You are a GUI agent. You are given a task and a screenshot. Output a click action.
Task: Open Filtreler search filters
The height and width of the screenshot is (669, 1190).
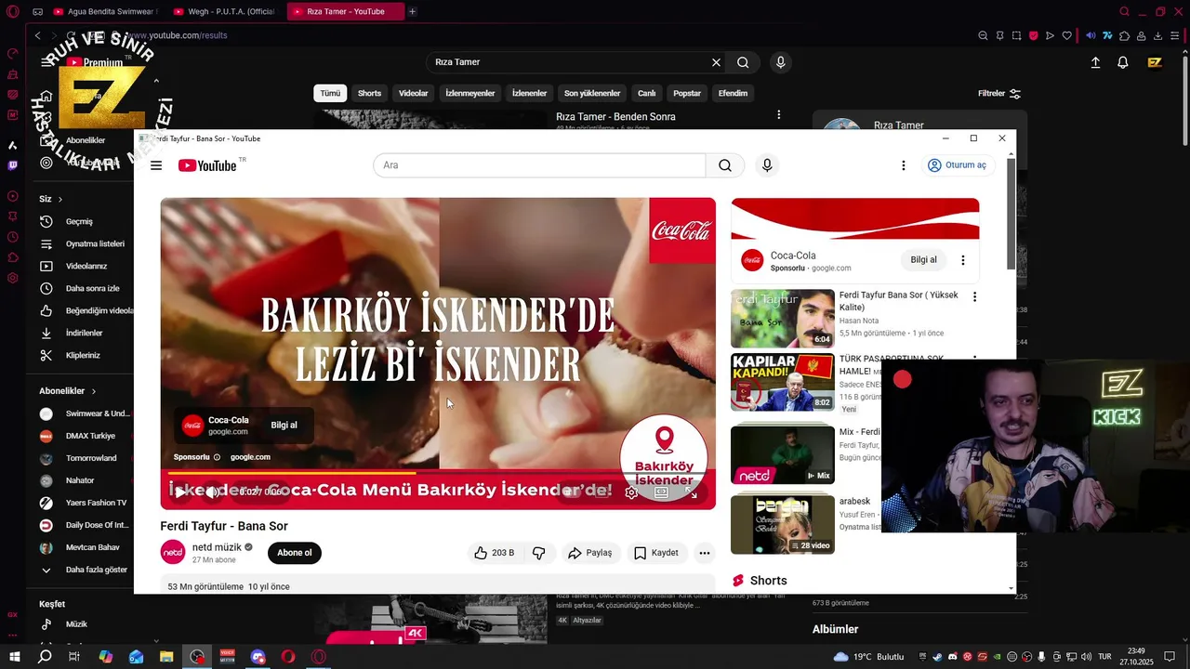pyautogui.click(x=999, y=94)
